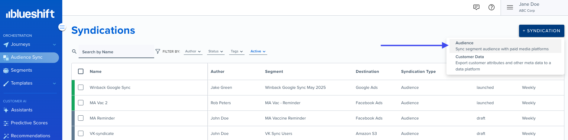Open the Author filter dropdown

tap(193, 51)
